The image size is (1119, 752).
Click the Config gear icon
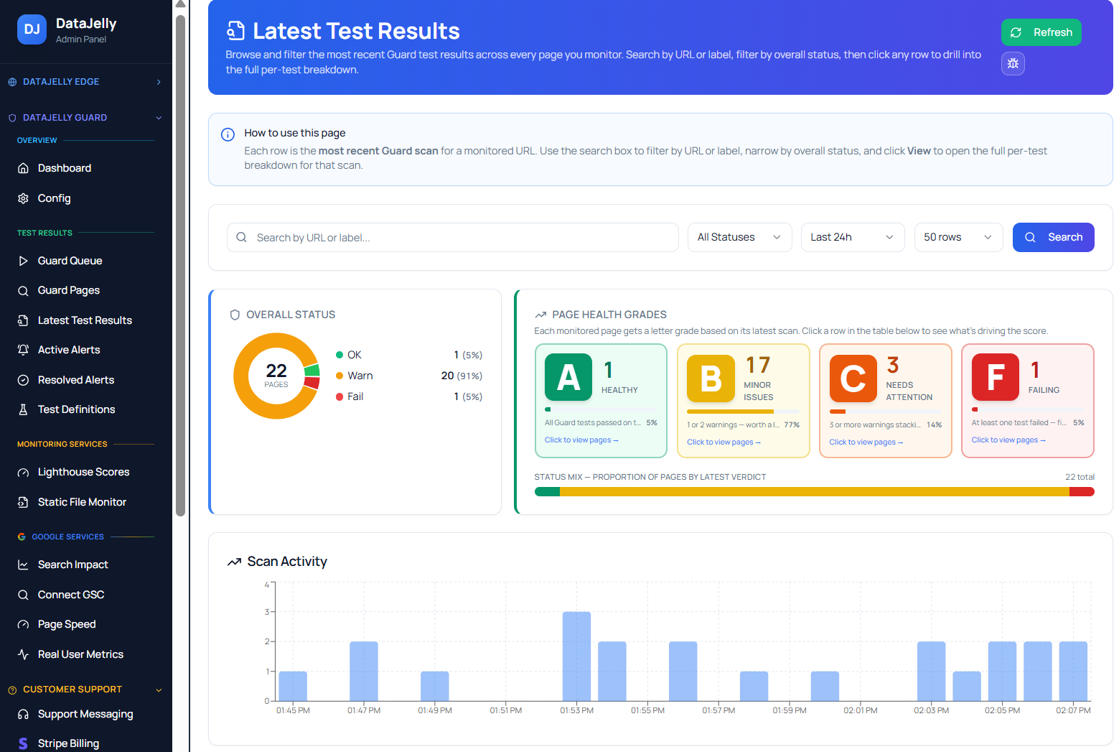(23, 198)
